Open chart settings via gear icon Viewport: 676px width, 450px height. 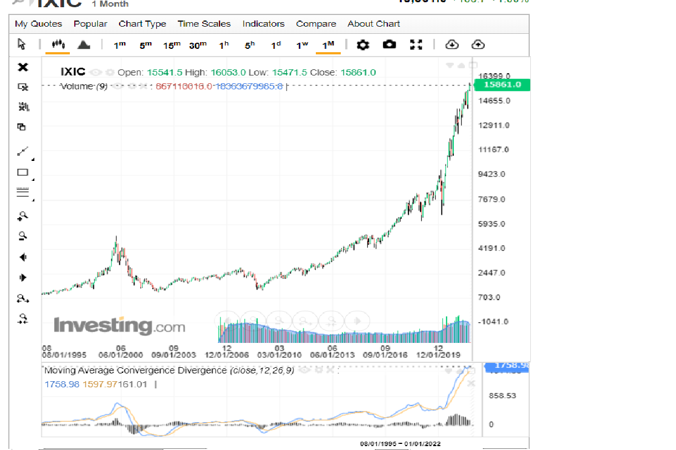click(363, 44)
